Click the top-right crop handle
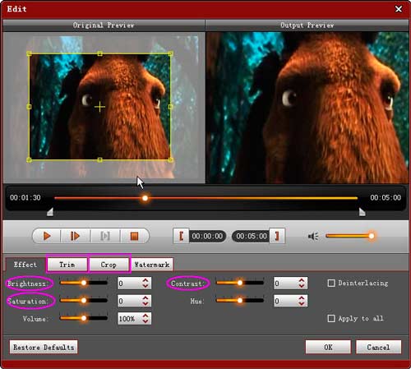Viewport: 411px width, 369px height. (170, 54)
